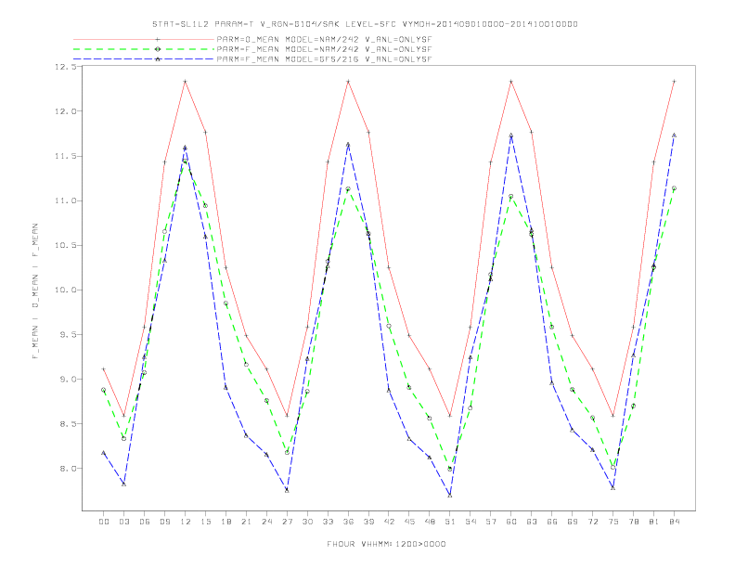
Task: Click the x-axis tick label 39
Action: tap(368, 522)
